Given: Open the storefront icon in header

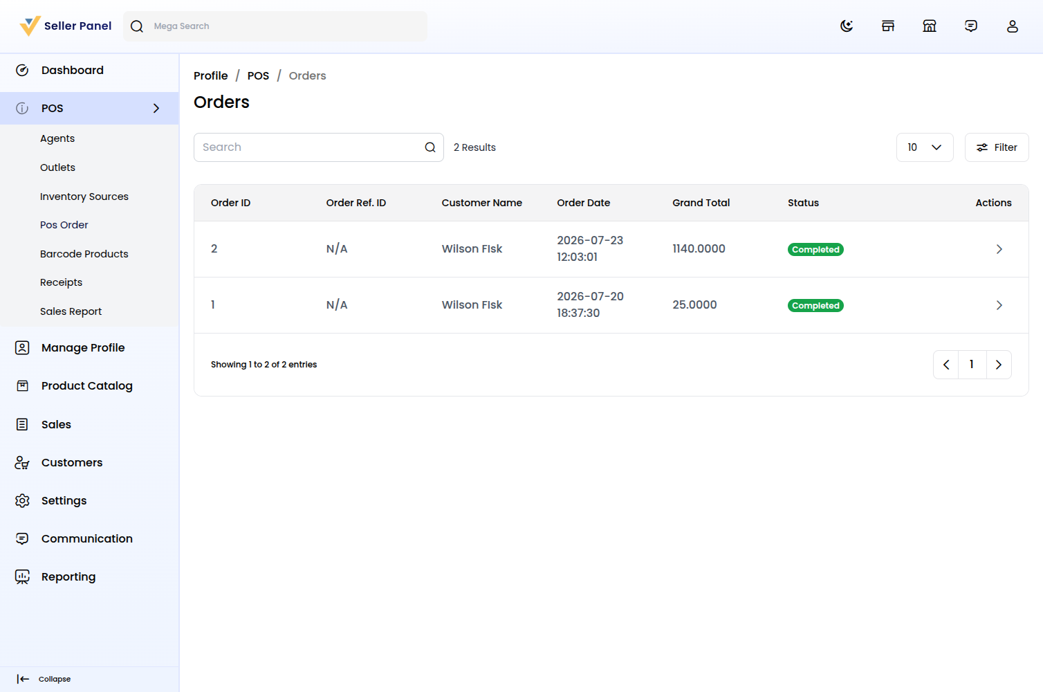Looking at the screenshot, I should coord(888,26).
